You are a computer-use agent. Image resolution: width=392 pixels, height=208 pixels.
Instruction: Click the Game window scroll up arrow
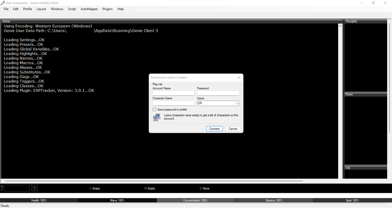340,26
